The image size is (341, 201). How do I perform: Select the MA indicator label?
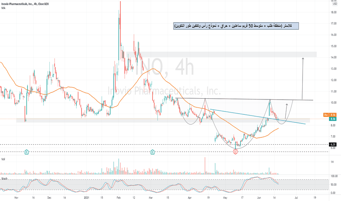point(3,8)
